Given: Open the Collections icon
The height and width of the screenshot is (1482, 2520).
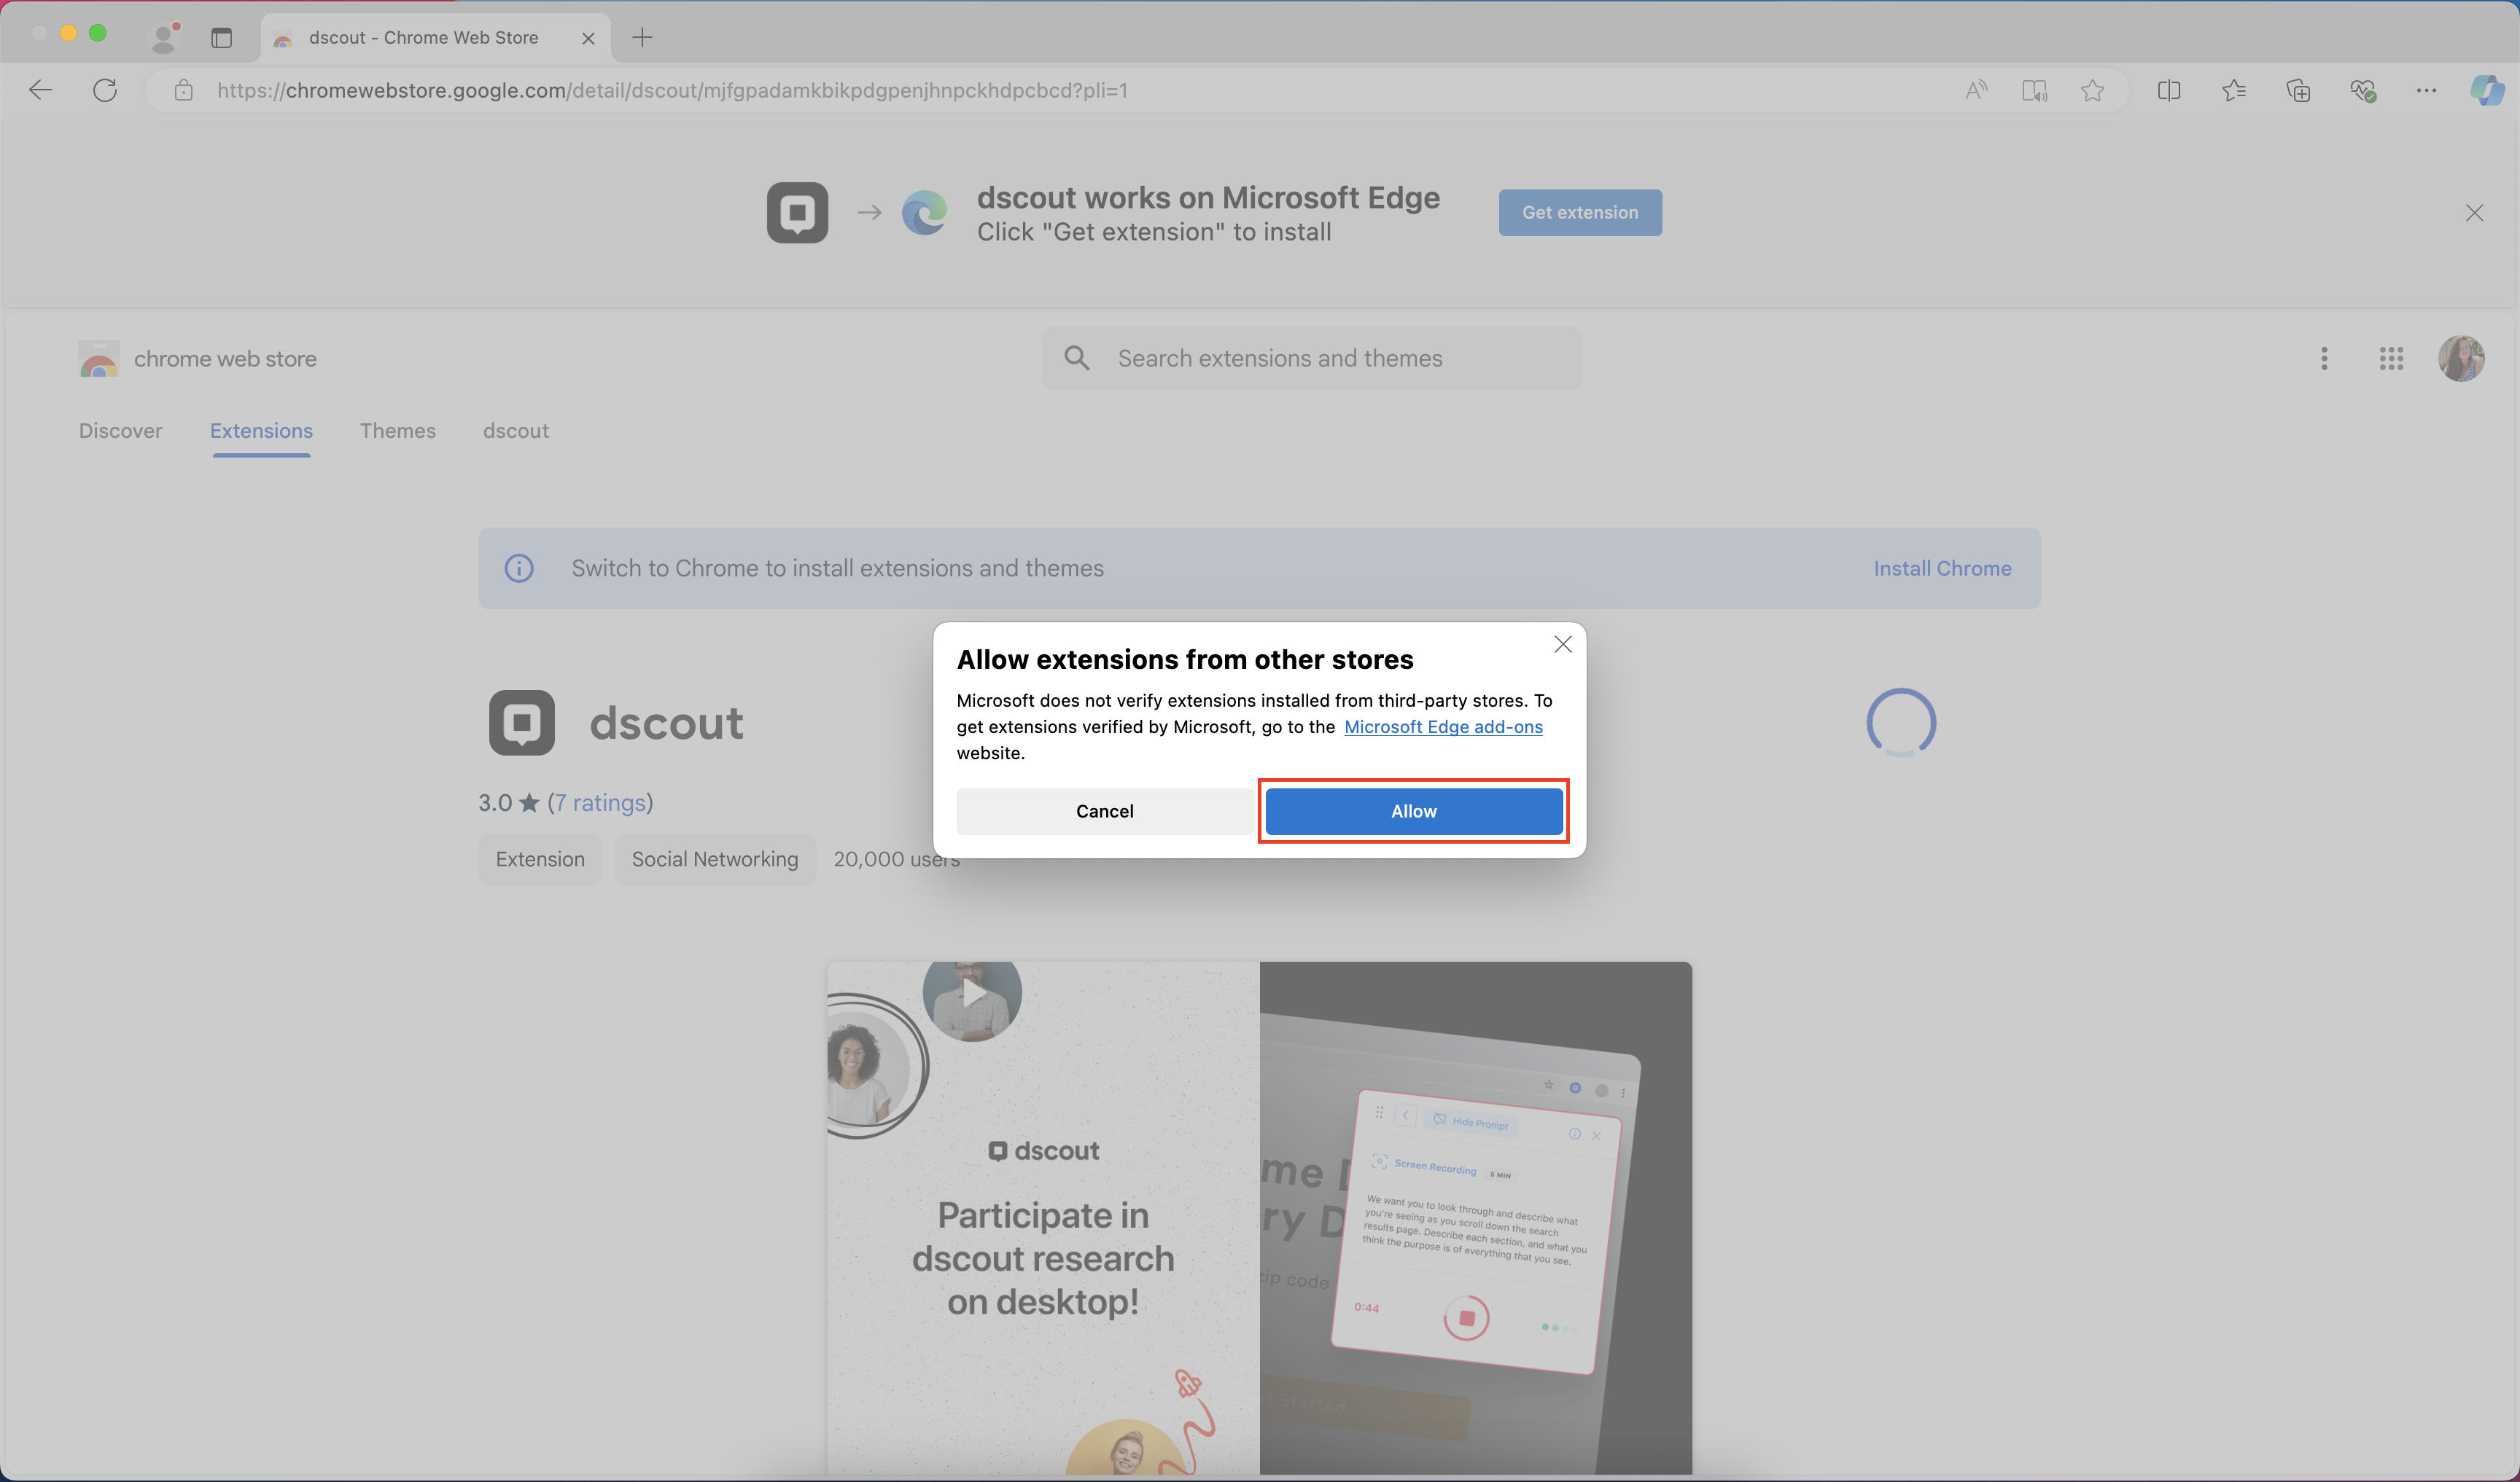Looking at the screenshot, I should (2298, 90).
